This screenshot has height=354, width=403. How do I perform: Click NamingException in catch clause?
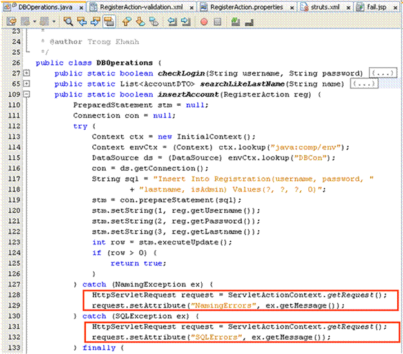coord(150,284)
